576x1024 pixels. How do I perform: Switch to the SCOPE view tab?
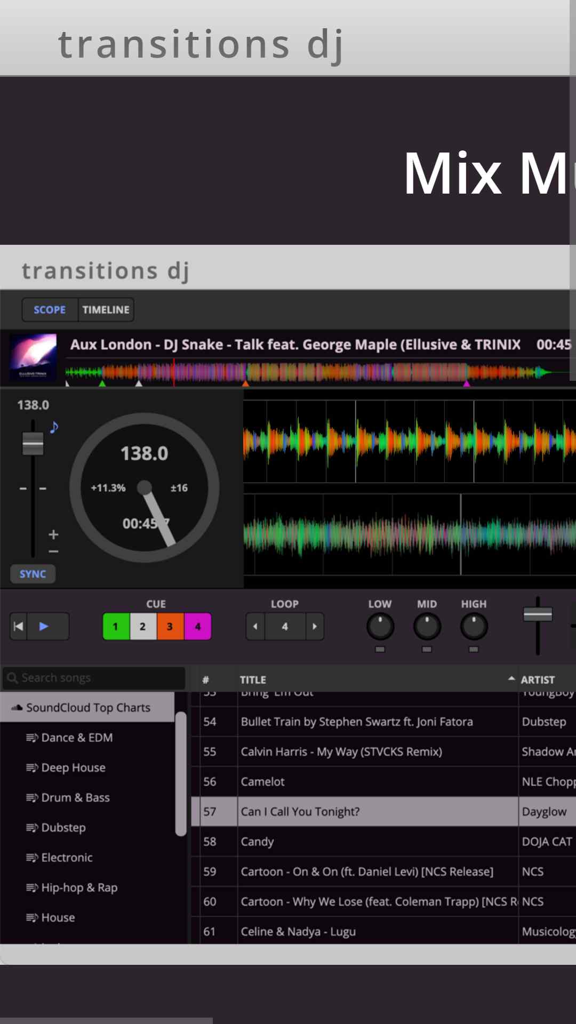pyautogui.click(x=50, y=310)
